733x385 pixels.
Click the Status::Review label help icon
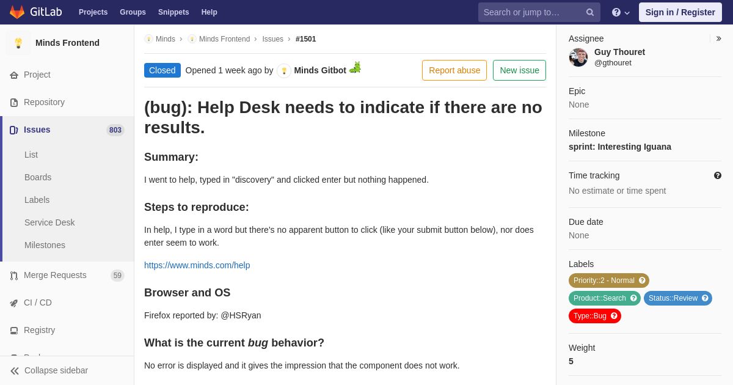[x=705, y=298]
